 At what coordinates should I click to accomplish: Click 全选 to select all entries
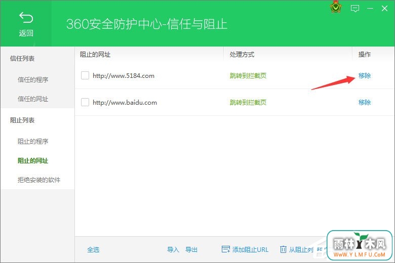pyautogui.click(x=93, y=250)
